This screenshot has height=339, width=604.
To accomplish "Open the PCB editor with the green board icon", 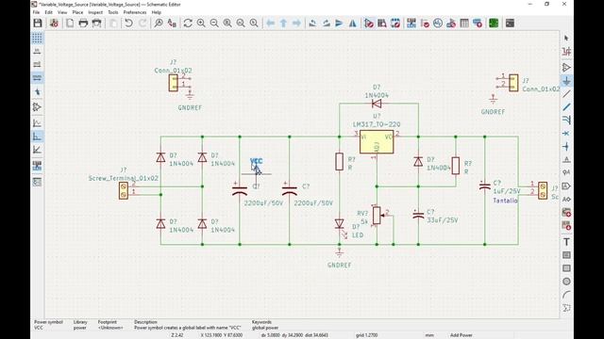I will tap(494, 23).
